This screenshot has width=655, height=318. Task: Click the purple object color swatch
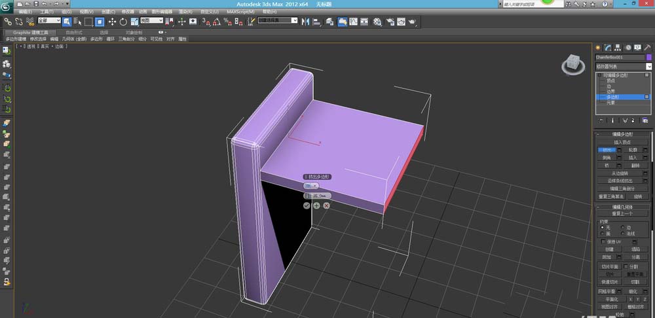[x=649, y=57]
